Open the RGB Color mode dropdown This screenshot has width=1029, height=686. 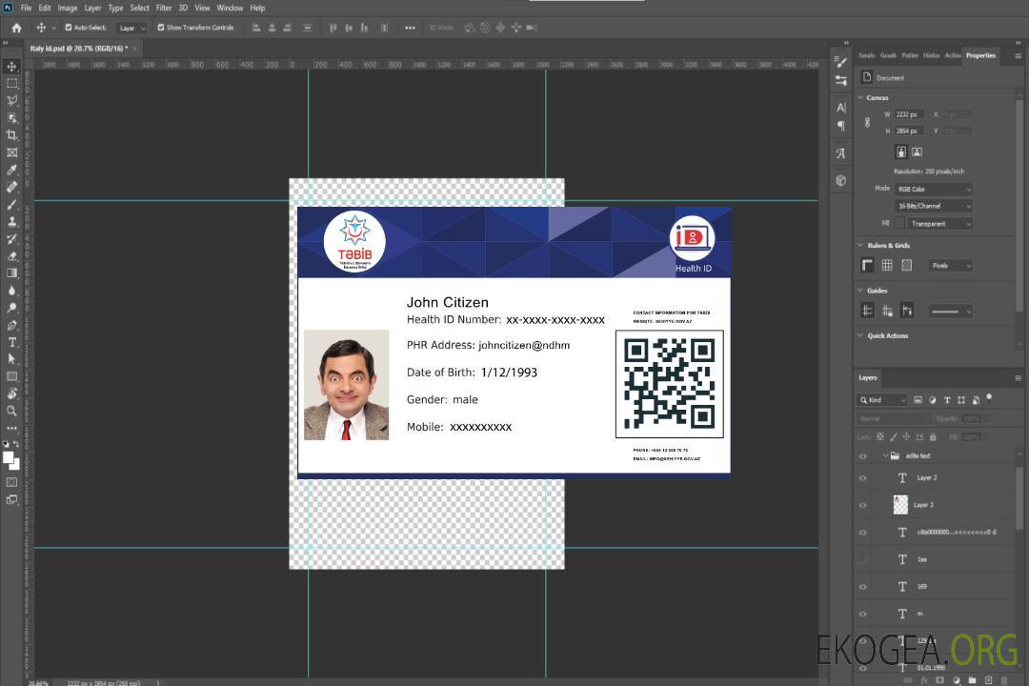(x=933, y=189)
